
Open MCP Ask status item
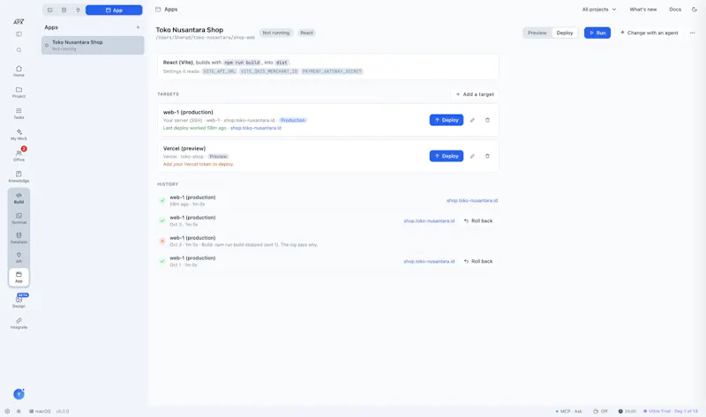(568, 411)
